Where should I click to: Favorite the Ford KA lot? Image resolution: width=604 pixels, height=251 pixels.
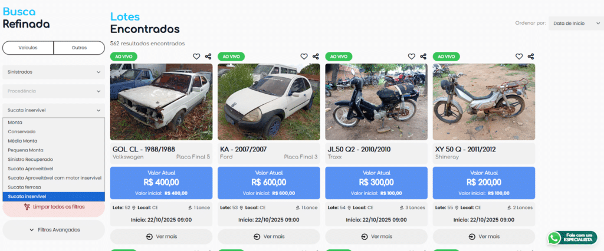point(304,57)
